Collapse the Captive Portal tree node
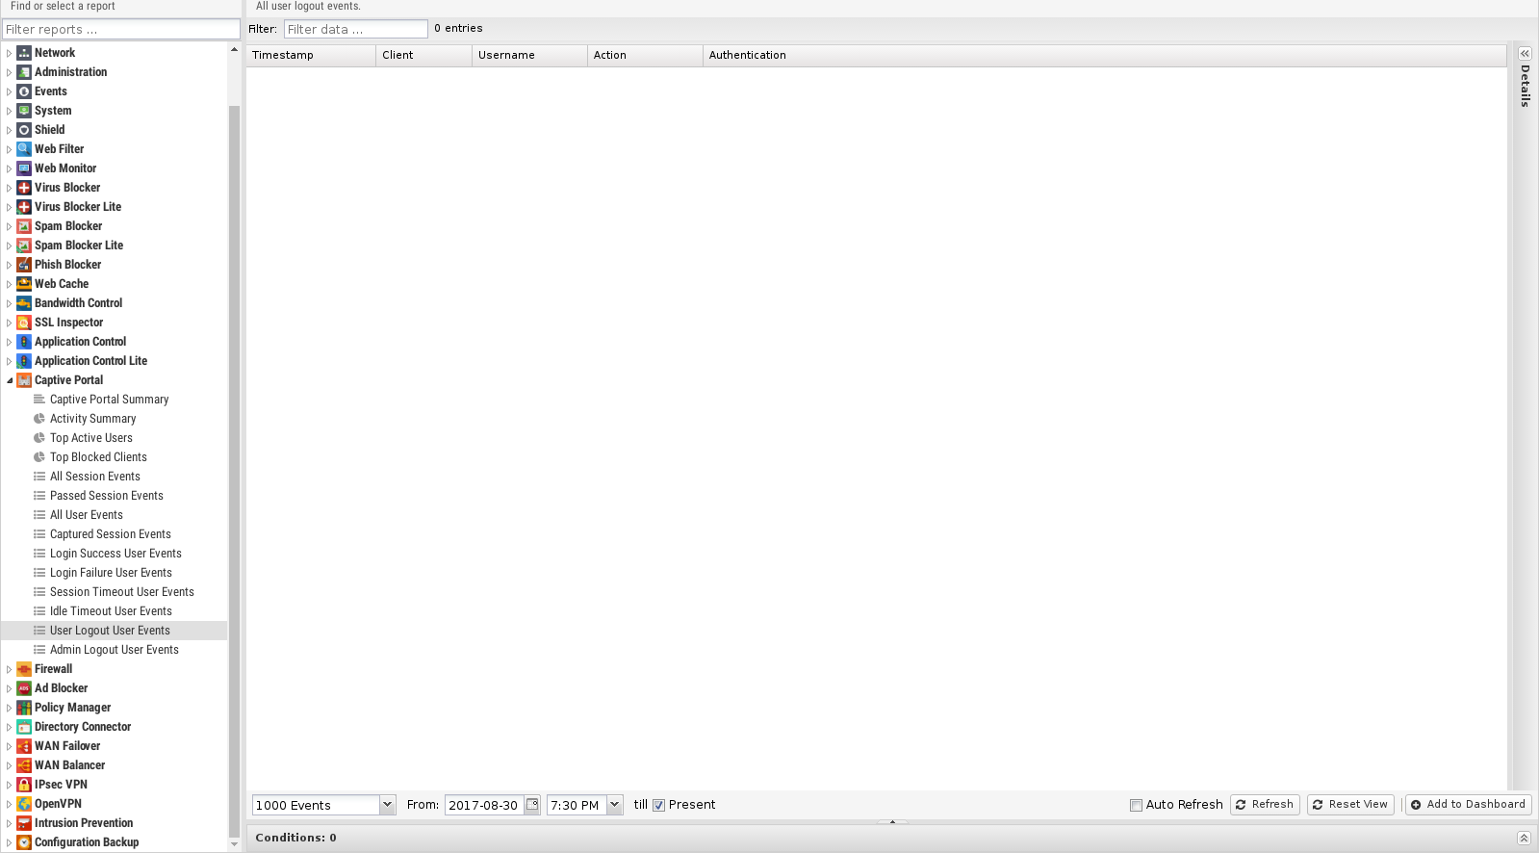 10,380
